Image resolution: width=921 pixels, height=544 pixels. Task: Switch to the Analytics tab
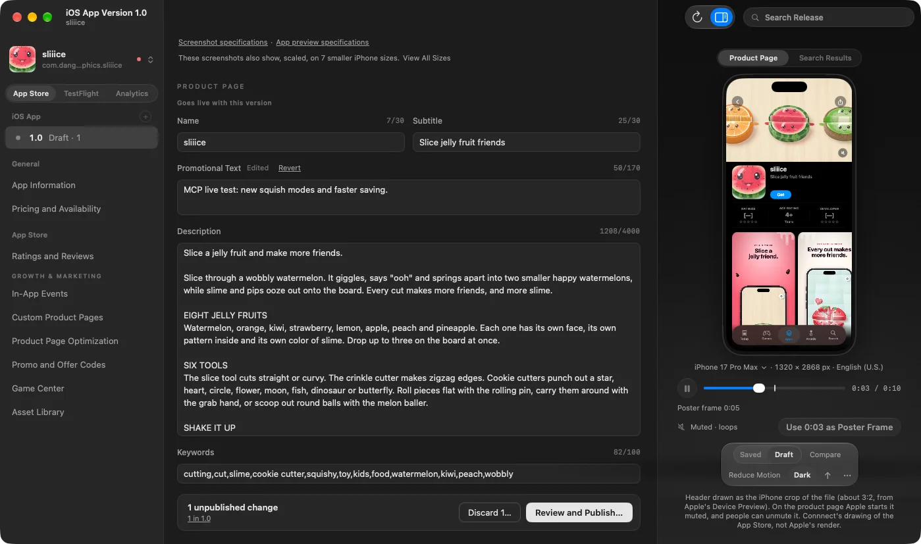pyautogui.click(x=132, y=93)
